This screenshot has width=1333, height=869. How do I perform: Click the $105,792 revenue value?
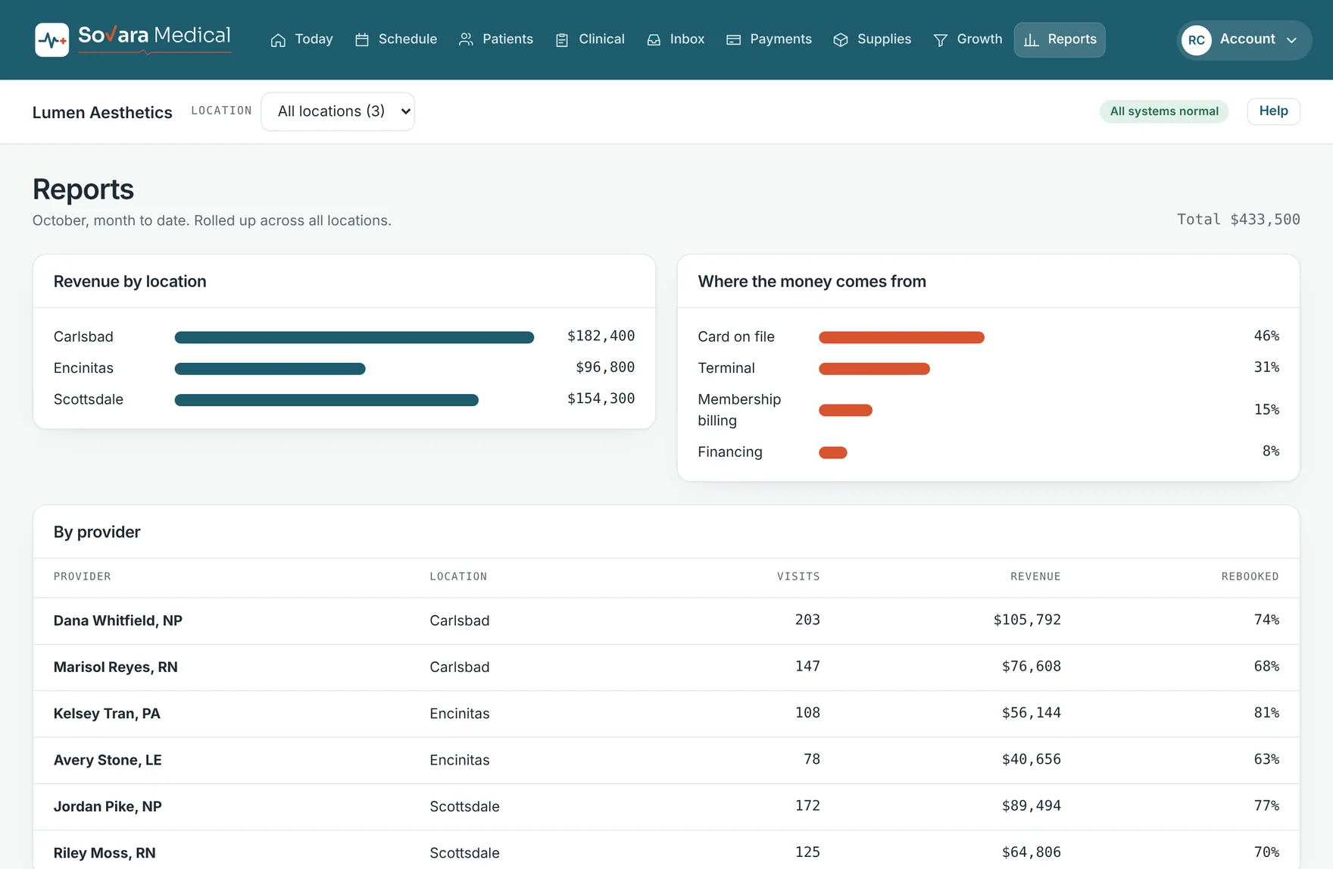(1027, 620)
